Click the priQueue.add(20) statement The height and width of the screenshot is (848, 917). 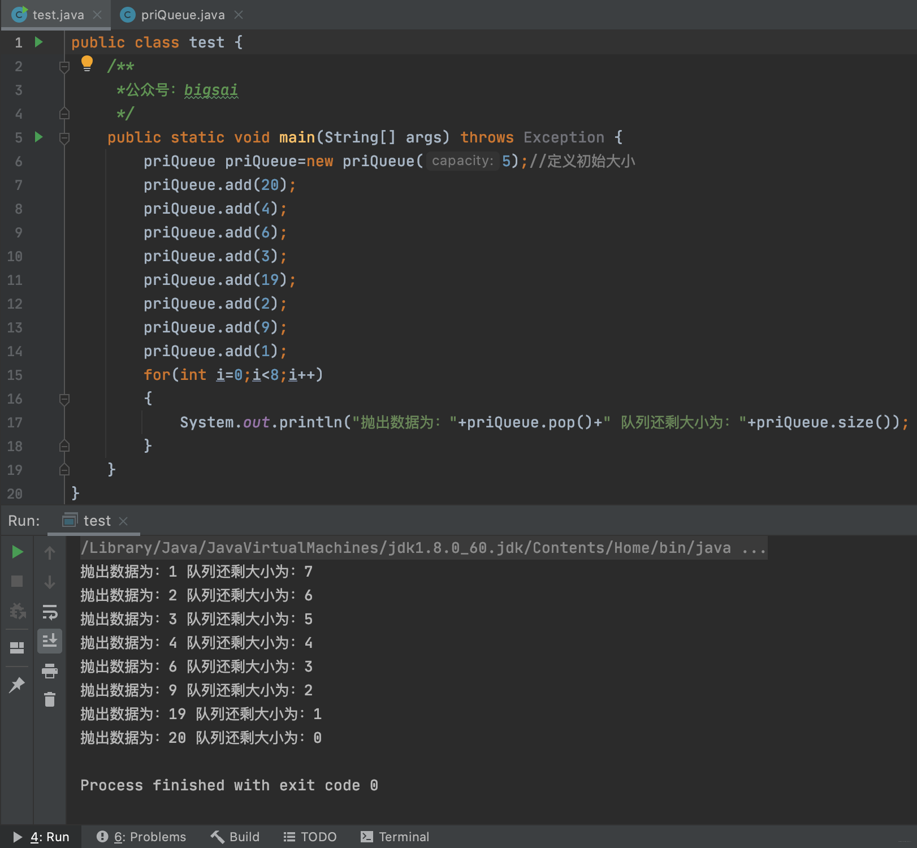tap(219, 185)
